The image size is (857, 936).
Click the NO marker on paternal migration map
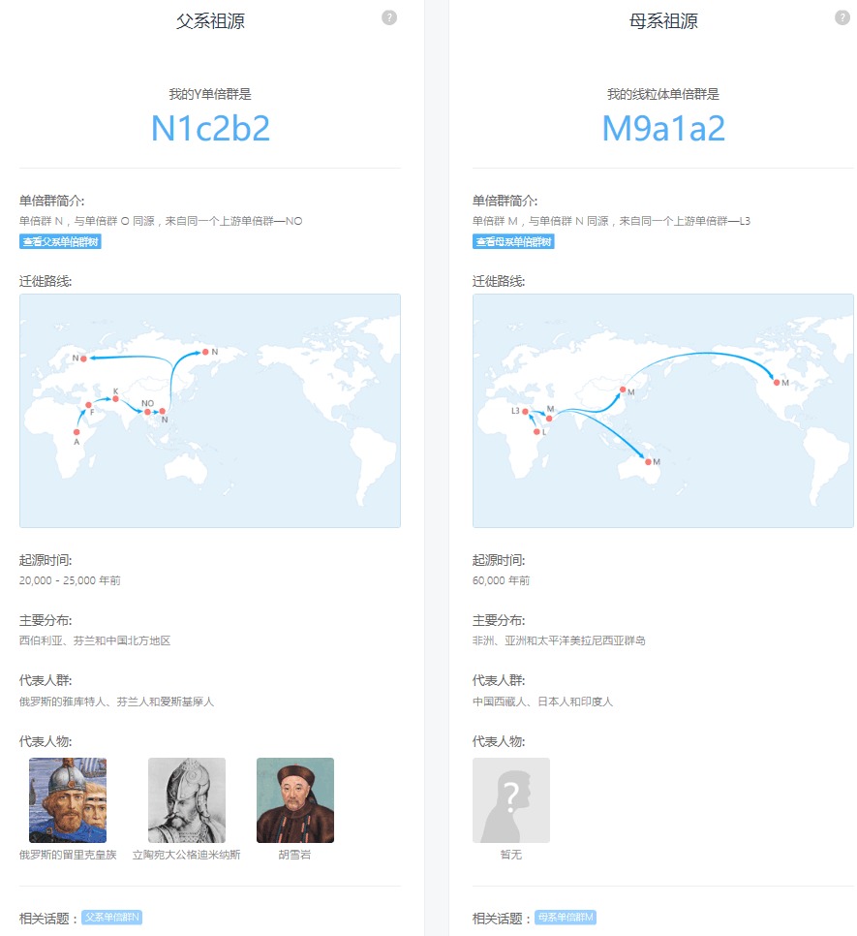point(147,412)
